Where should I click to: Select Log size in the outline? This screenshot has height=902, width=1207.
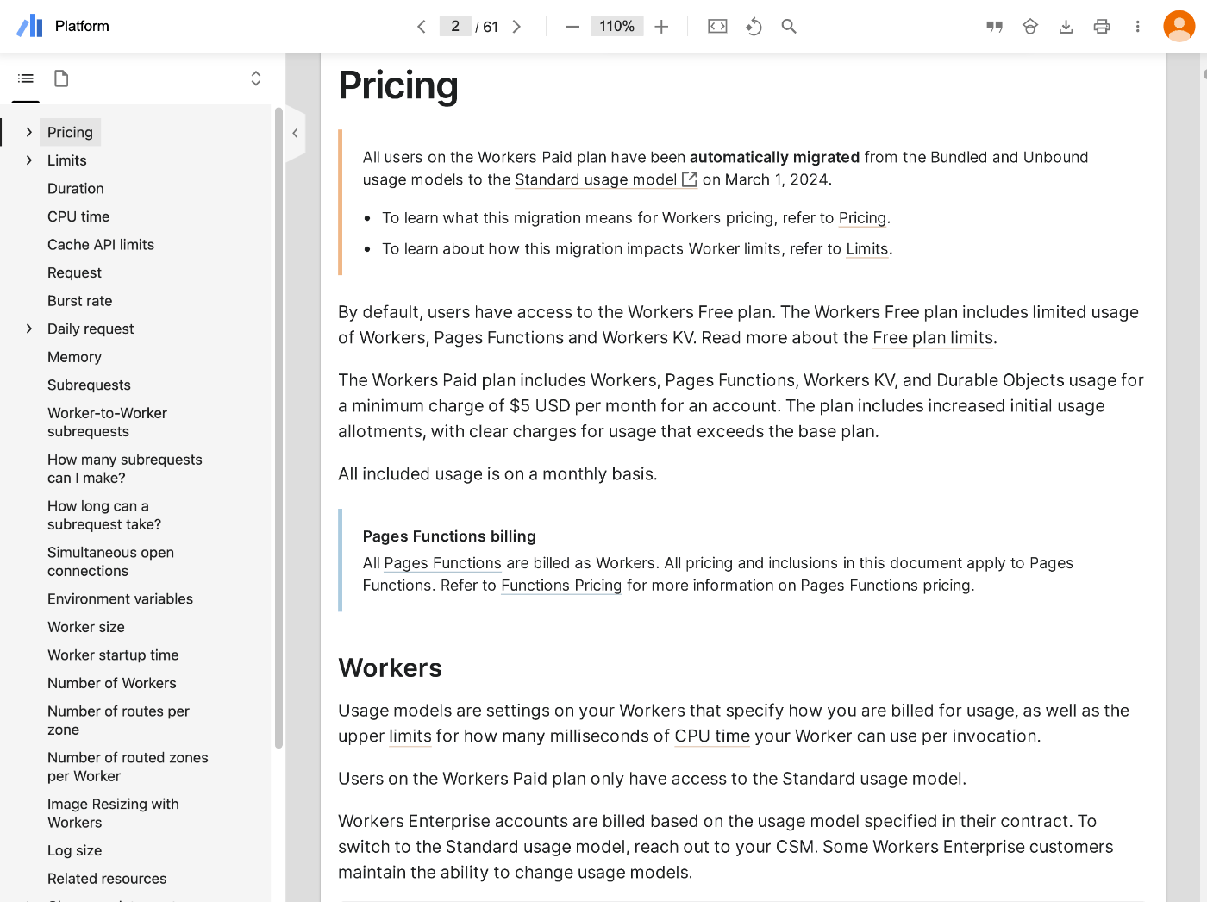coord(75,850)
